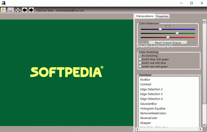Choose Histogram Equalize from the Functions list
207x132 pixels.
pos(153,109)
